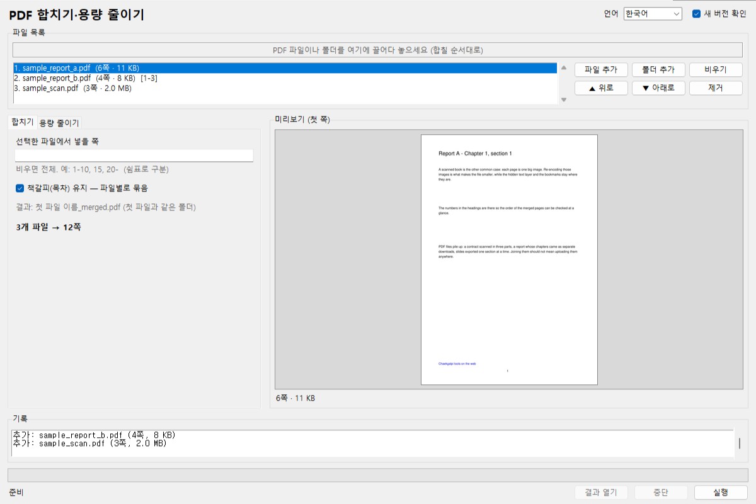Select sample_scan.pdf in the file list

(285, 88)
